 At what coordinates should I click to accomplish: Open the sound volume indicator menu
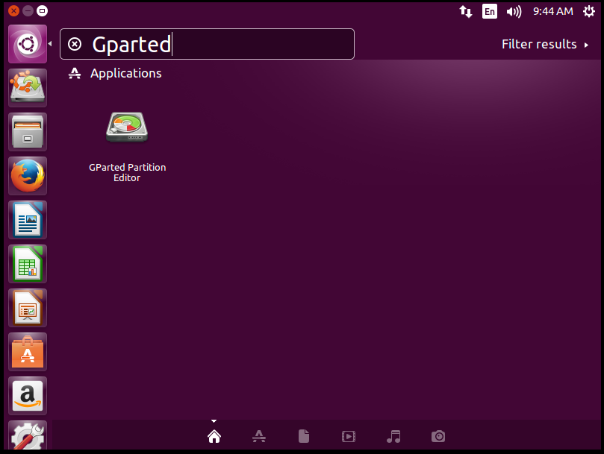[514, 11]
